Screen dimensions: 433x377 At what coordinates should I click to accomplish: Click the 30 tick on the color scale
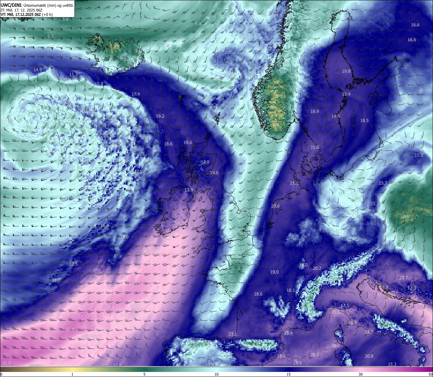(361, 374)
